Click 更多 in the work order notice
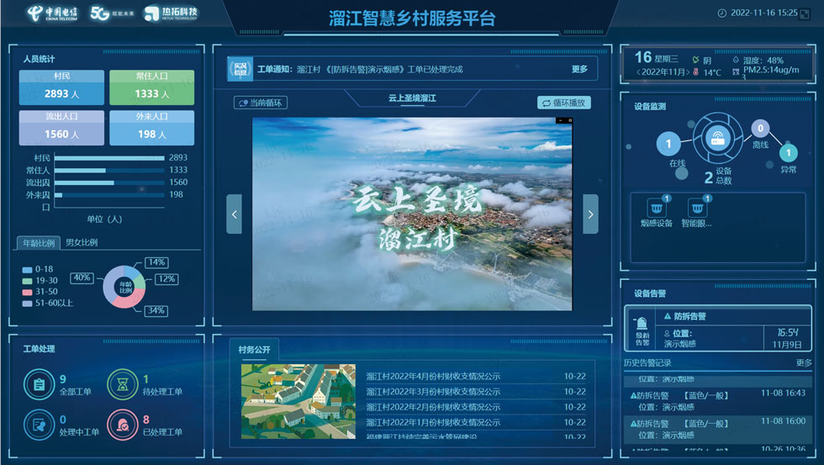 coord(579,69)
